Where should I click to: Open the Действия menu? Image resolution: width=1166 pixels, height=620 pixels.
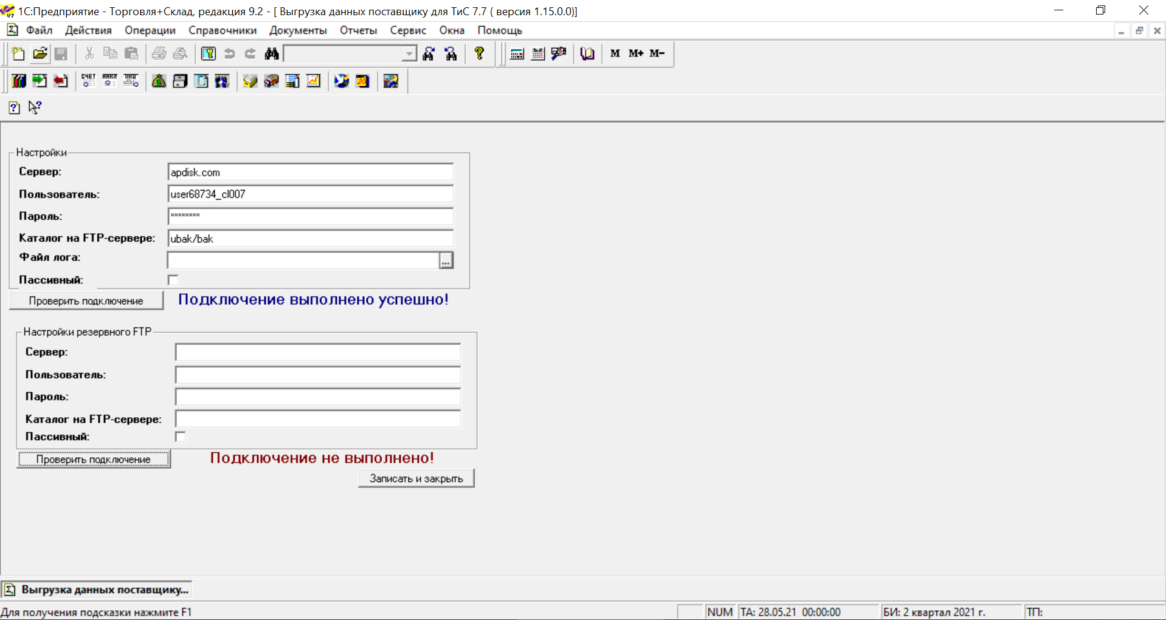[89, 30]
